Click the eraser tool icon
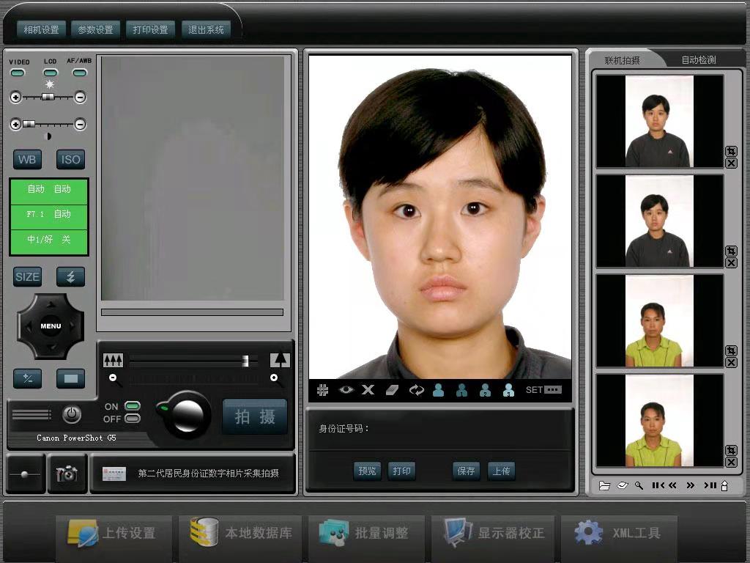The width and height of the screenshot is (750, 563). click(x=391, y=390)
